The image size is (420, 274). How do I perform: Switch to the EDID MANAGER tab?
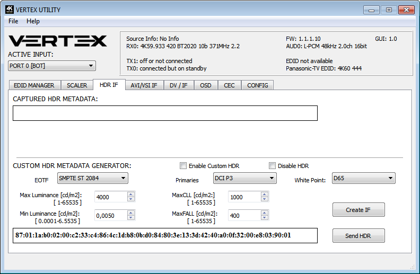pos(34,85)
